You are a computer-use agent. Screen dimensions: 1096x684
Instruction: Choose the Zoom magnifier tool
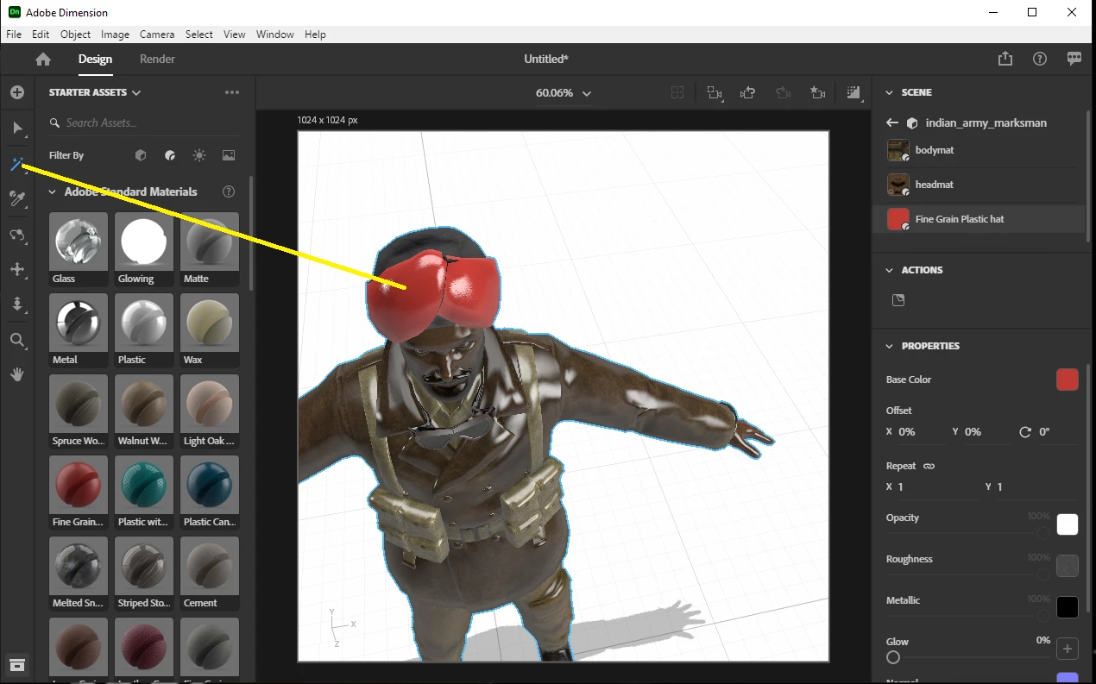point(17,340)
